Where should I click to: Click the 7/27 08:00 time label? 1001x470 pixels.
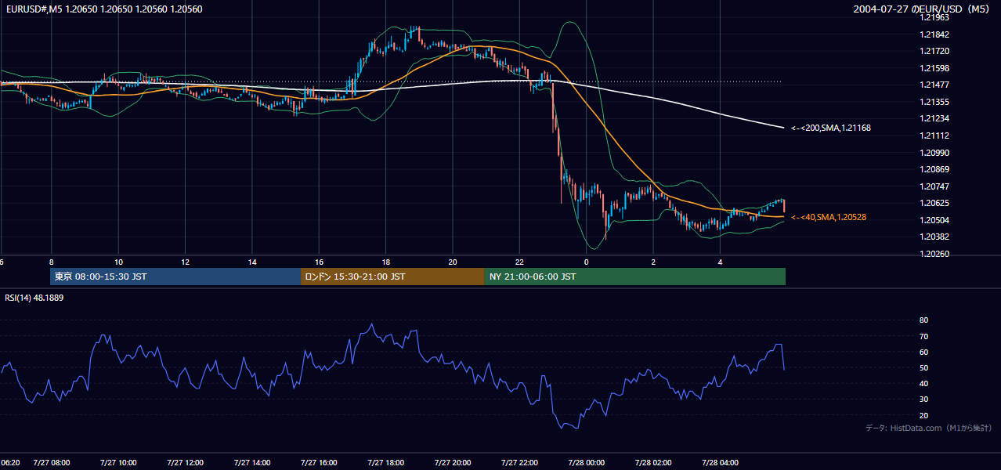point(52,462)
